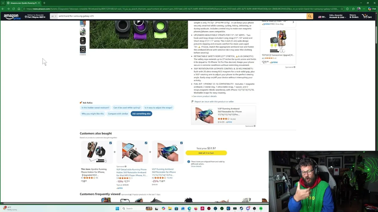
Task: Click the Deliver to Fort Wayne location
Action: [35, 16]
